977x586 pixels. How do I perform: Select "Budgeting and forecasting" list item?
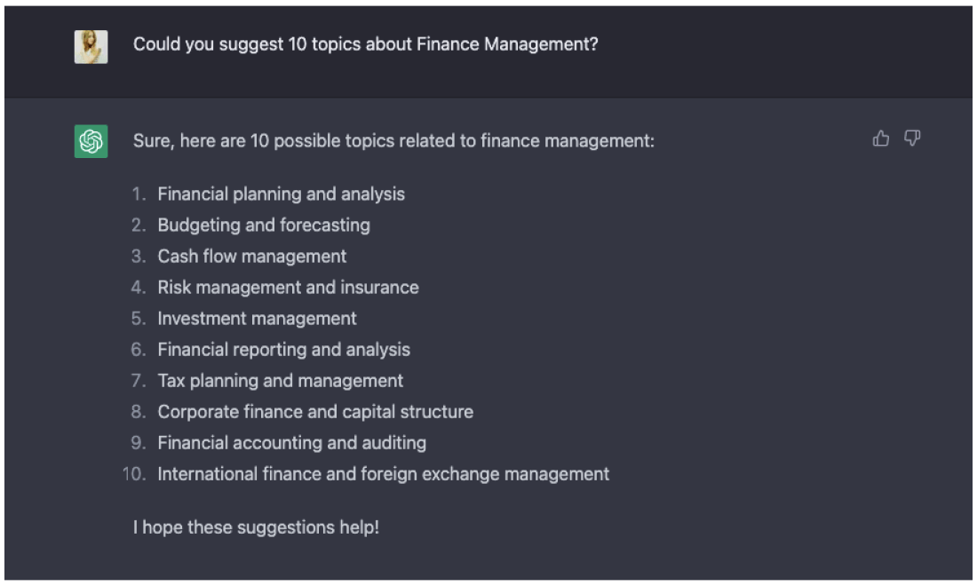(264, 226)
